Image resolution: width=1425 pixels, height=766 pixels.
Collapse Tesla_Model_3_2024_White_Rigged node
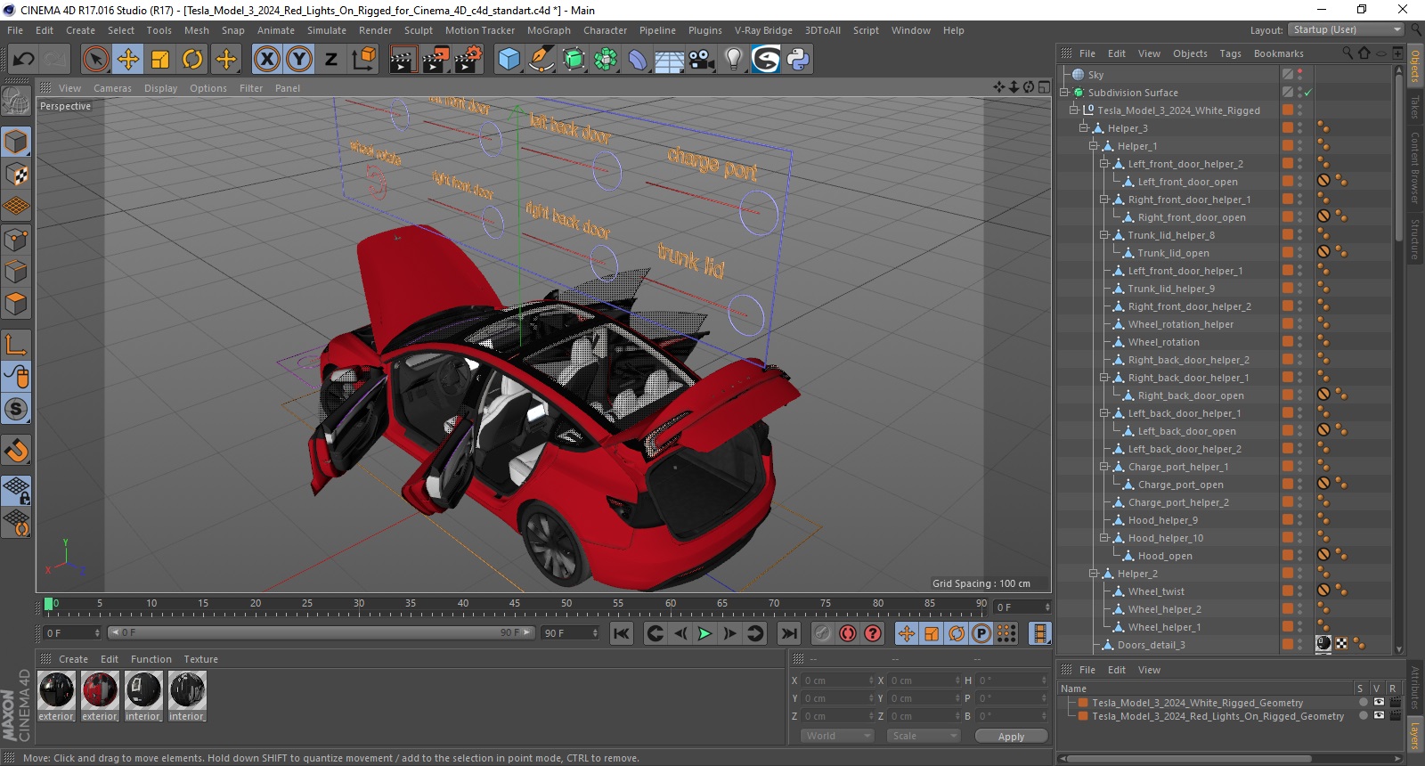1074,110
